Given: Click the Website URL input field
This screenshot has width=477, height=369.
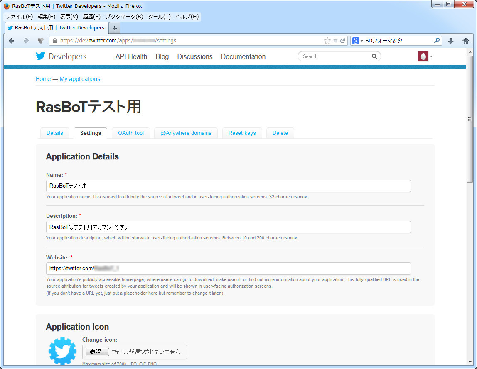Looking at the screenshot, I should (229, 269).
